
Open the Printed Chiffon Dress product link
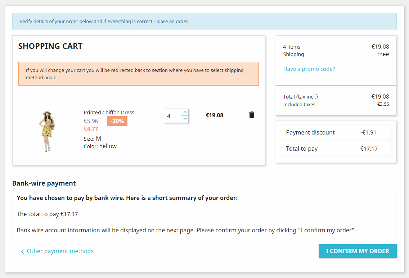[x=109, y=113]
